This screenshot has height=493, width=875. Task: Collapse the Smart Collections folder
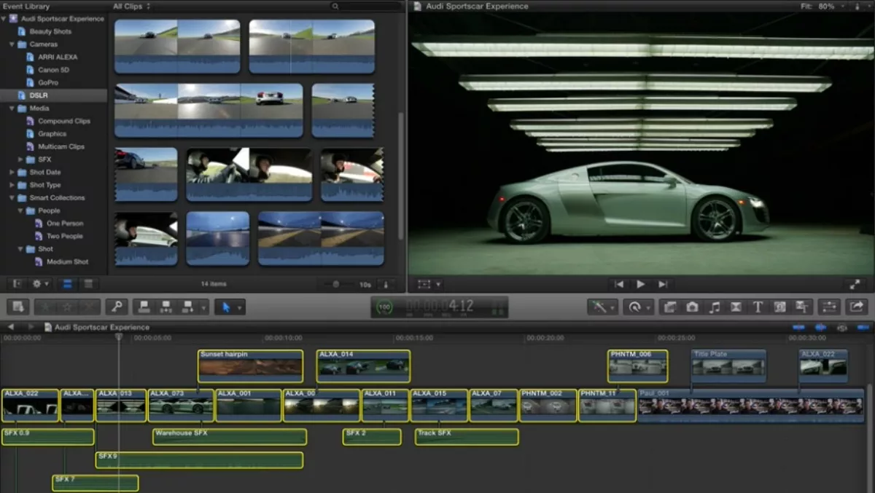point(12,198)
